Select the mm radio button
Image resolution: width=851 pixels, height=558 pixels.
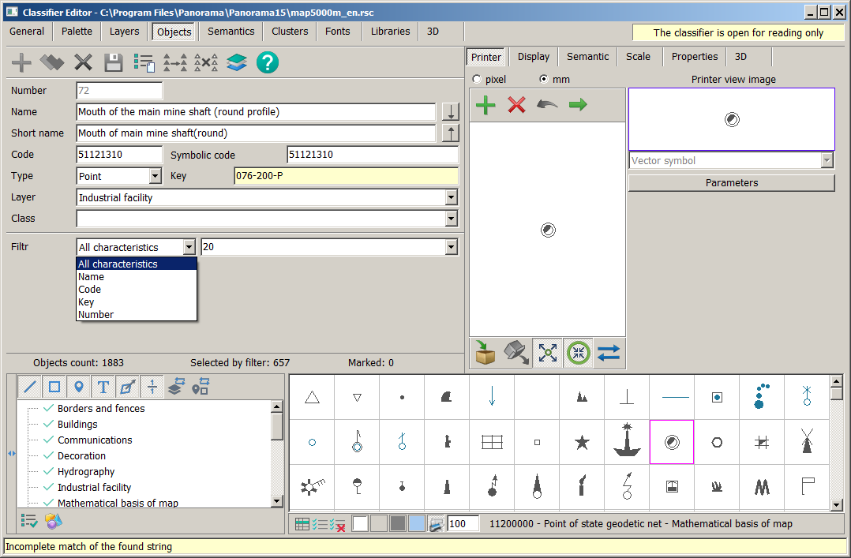544,80
